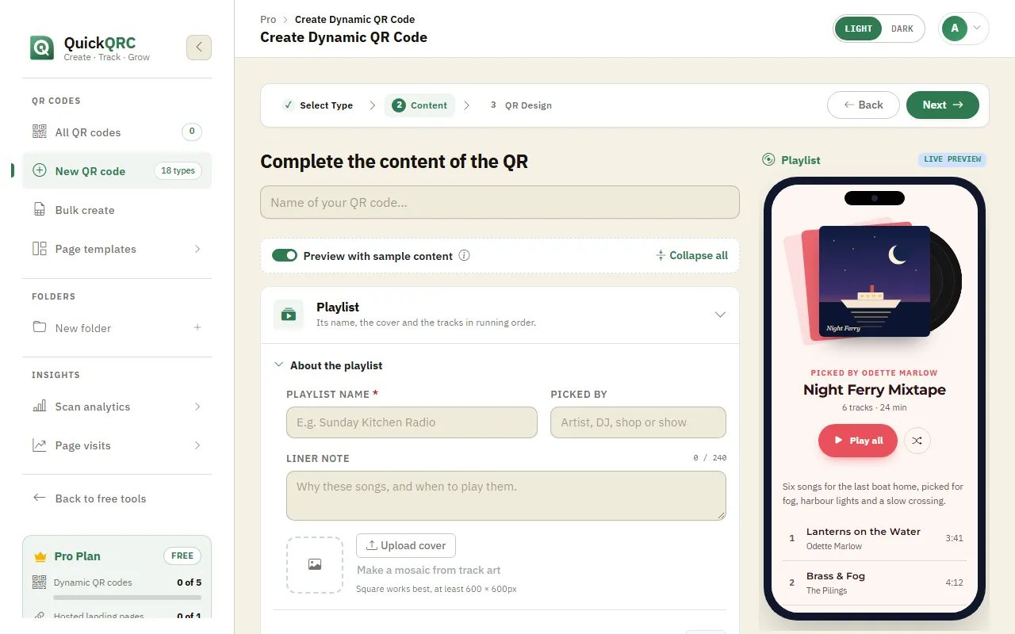This screenshot has width=1015, height=634.
Task: Click Collapse all
Action: pos(691,255)
